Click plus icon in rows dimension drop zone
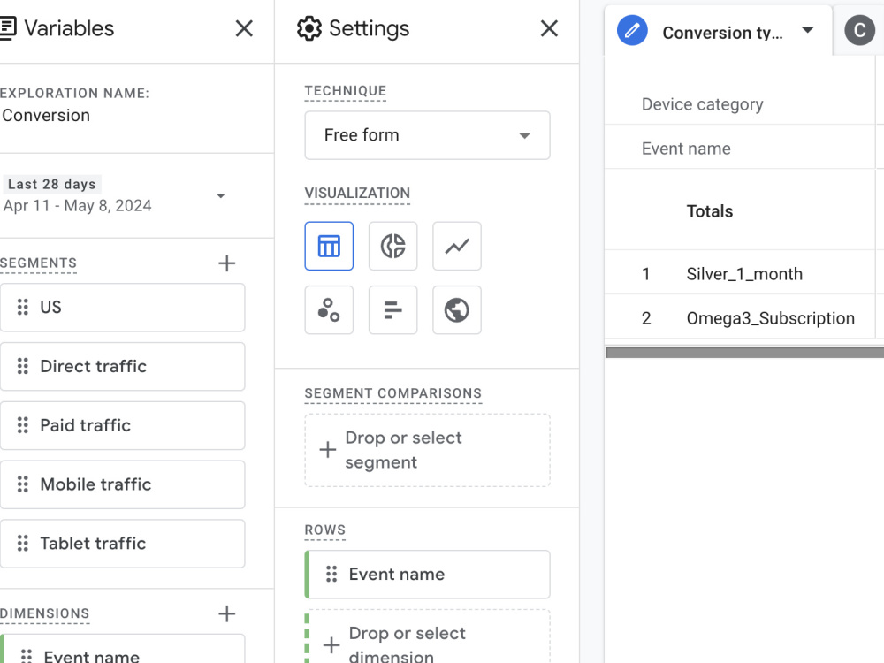Screen dimensions: 884x663 pos(331,645)
